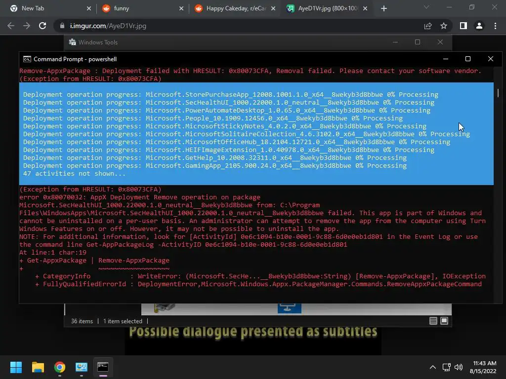Close the Windows Tools window

(x=440, y=42)
